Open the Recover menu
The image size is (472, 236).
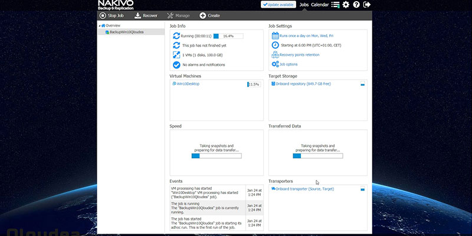[x=146, y=16]
